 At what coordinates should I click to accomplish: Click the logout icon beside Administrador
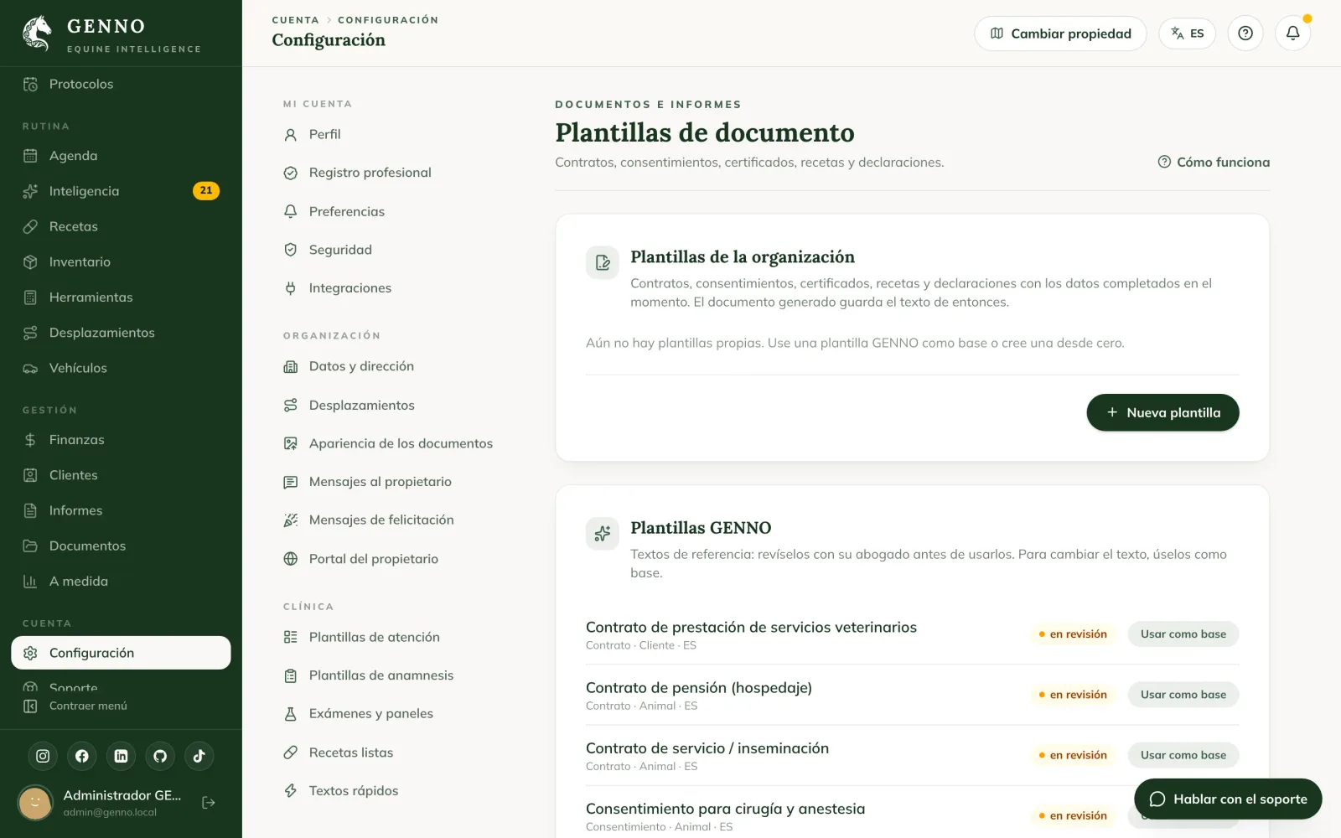click(209, 803)
